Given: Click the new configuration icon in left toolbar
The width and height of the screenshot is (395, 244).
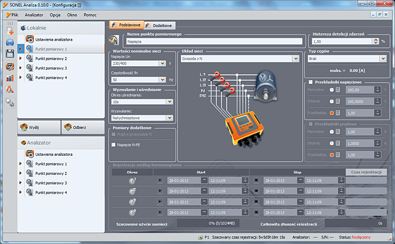Looking at the screenshot, I should point(10,30).
